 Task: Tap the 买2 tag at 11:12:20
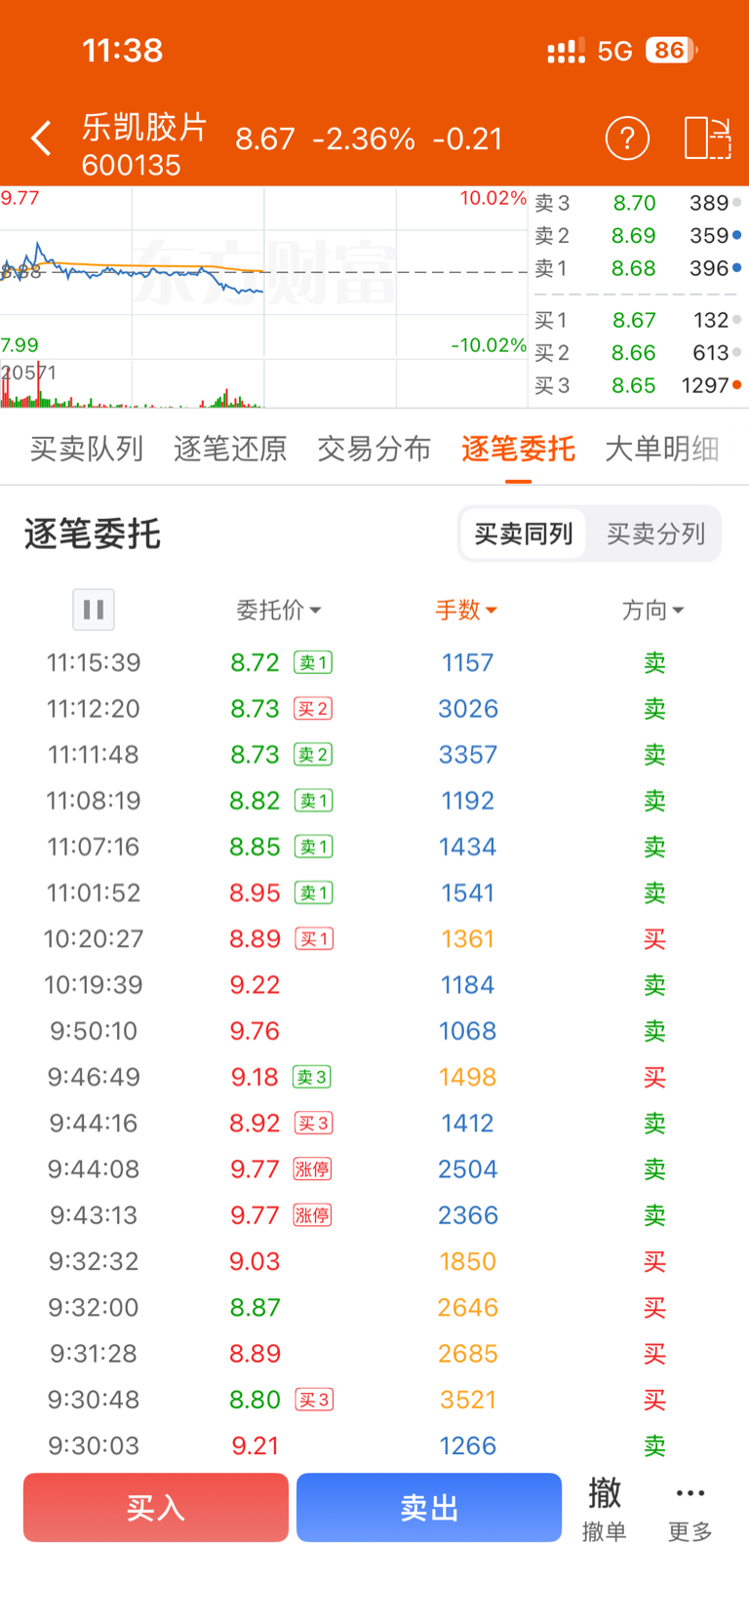tap(314, 709)
